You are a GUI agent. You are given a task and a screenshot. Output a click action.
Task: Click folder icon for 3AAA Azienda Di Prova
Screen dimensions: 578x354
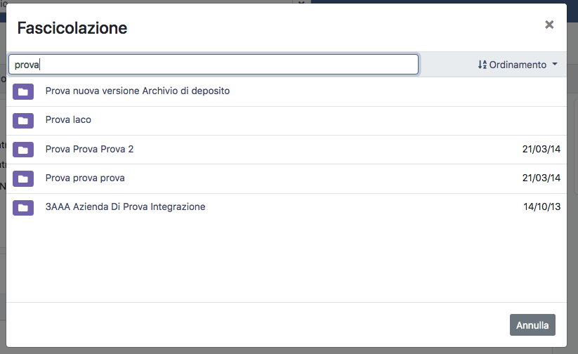tap(23, 207)
